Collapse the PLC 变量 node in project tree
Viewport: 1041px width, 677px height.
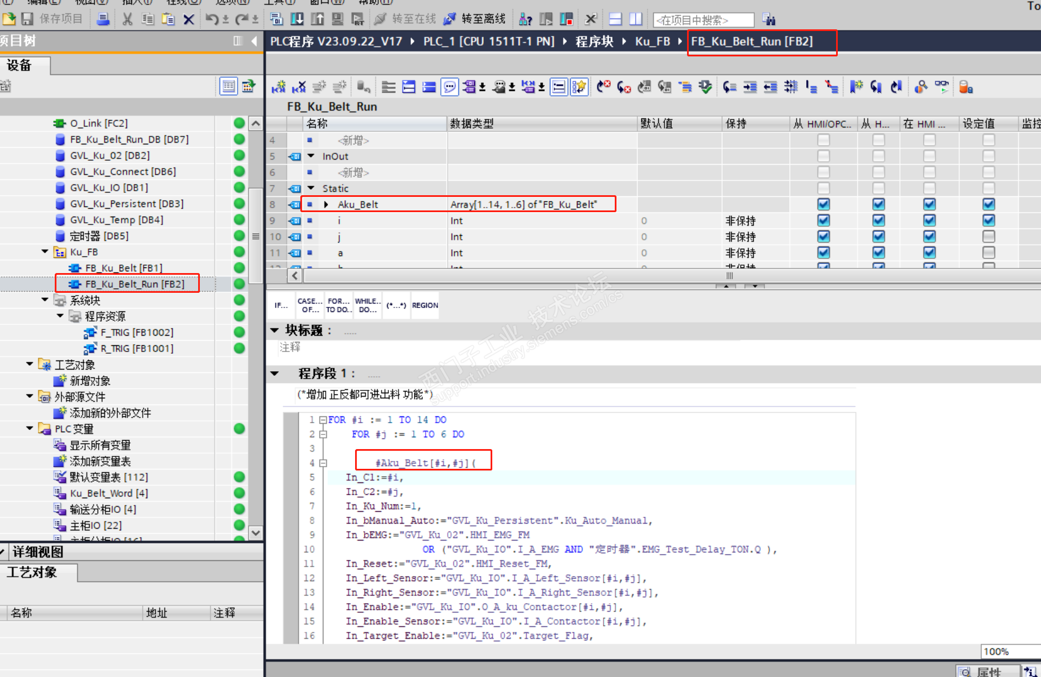point(29,429)
